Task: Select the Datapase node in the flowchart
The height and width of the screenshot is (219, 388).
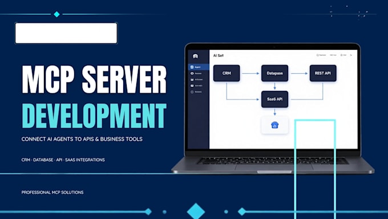Action: point(274,73)
